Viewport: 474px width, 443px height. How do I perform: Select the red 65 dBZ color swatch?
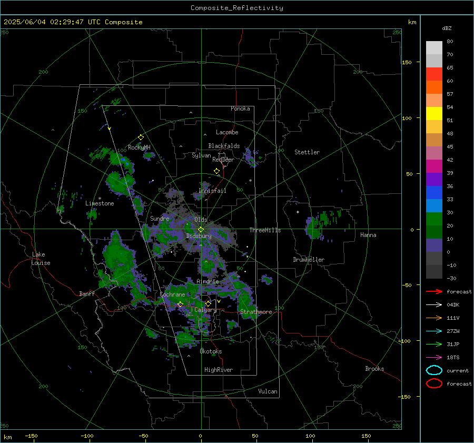click(434, 74)
